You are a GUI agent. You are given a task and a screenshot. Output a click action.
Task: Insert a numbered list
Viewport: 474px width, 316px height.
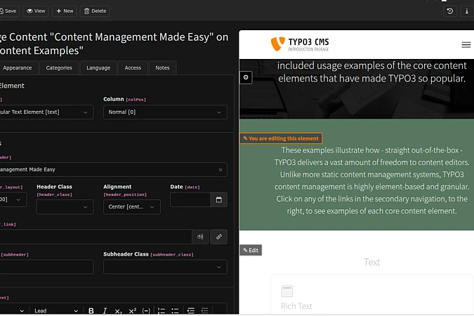point(162,310)
